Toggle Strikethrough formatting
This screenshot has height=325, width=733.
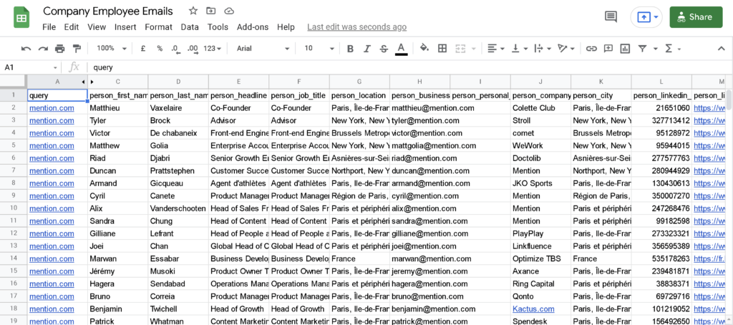[x=384, y=49]
